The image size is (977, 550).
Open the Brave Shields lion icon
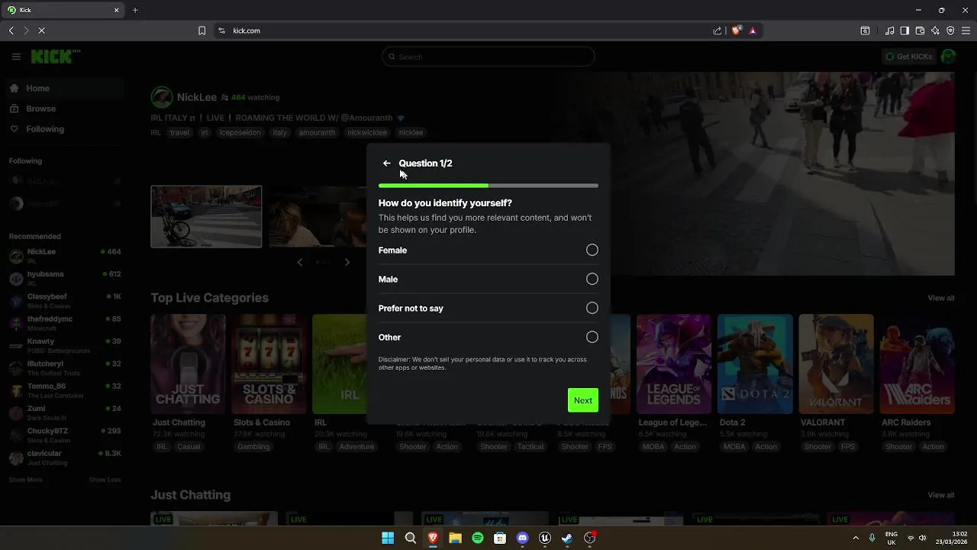click(x=737, y=31)
